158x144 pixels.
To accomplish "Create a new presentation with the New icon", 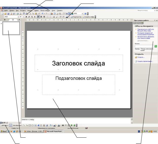I will (3, 14).
